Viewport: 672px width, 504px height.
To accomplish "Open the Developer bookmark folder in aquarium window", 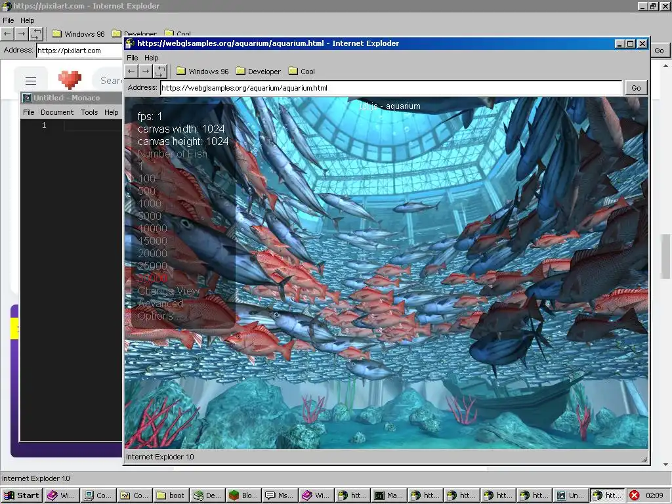I will coord(259,71).
